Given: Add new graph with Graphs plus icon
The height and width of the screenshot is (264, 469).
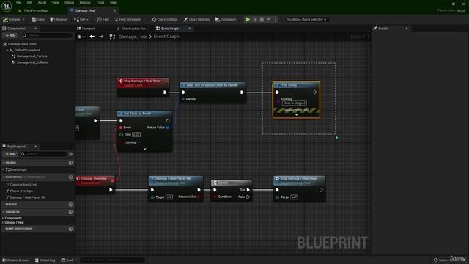Looking at the screenshot, I should (x=70, y=163).
